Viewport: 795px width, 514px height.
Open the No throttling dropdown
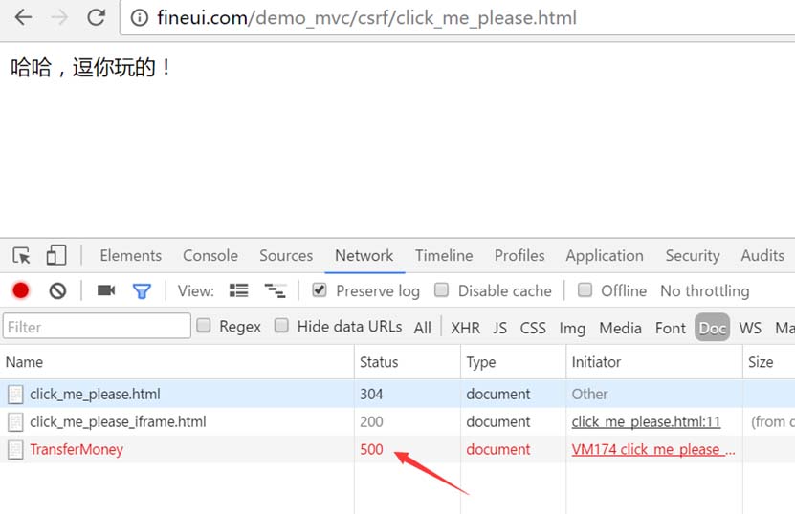[x=705, y=291]
